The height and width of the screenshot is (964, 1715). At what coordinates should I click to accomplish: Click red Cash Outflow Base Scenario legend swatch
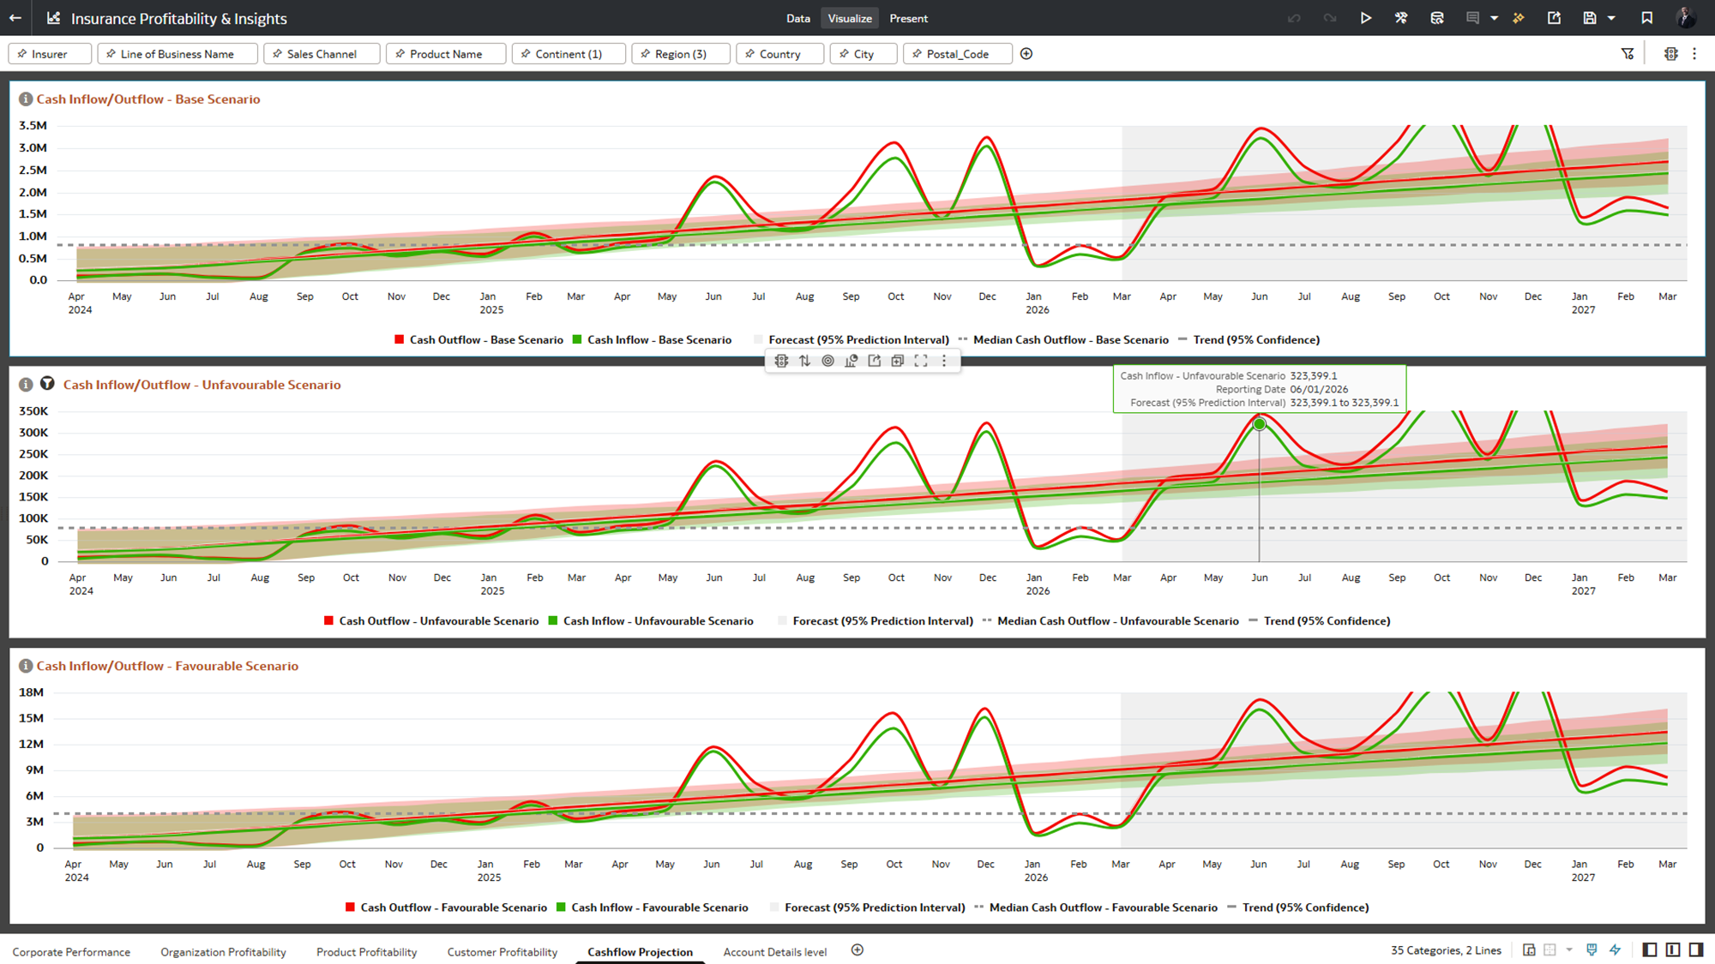[400, 340]
